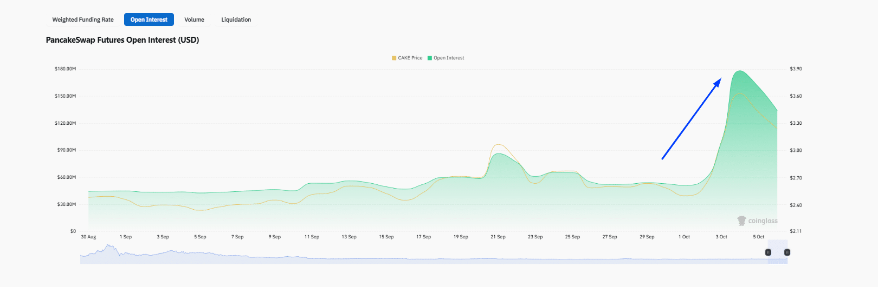Click the coinglass bull logo icon
The height and width of the screenshot is (287, 878).
click(x=741, y=221)
